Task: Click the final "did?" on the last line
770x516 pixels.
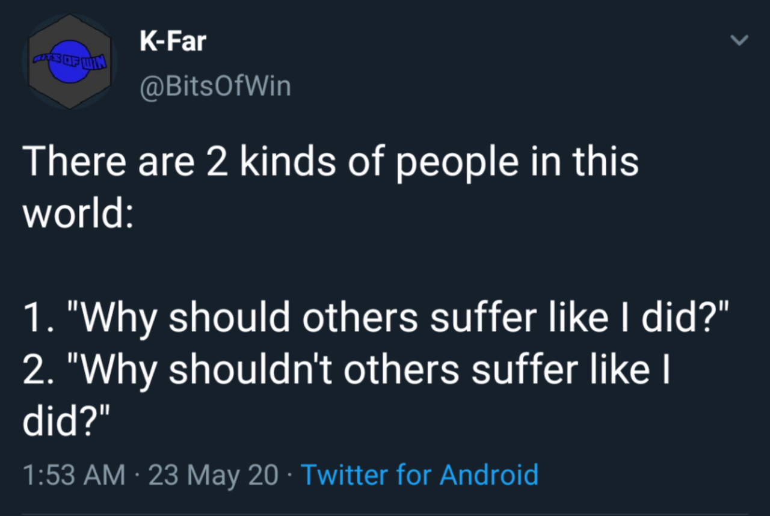Action: tap(67, 421)
